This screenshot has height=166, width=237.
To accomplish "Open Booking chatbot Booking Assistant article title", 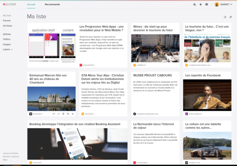I will (x=75, y=124).
